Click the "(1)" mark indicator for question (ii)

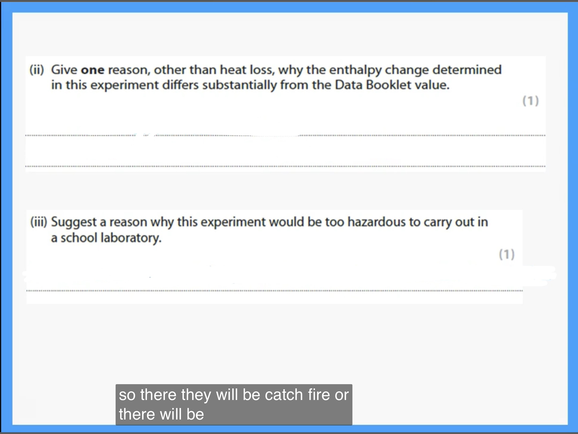[x=530, y=101]
